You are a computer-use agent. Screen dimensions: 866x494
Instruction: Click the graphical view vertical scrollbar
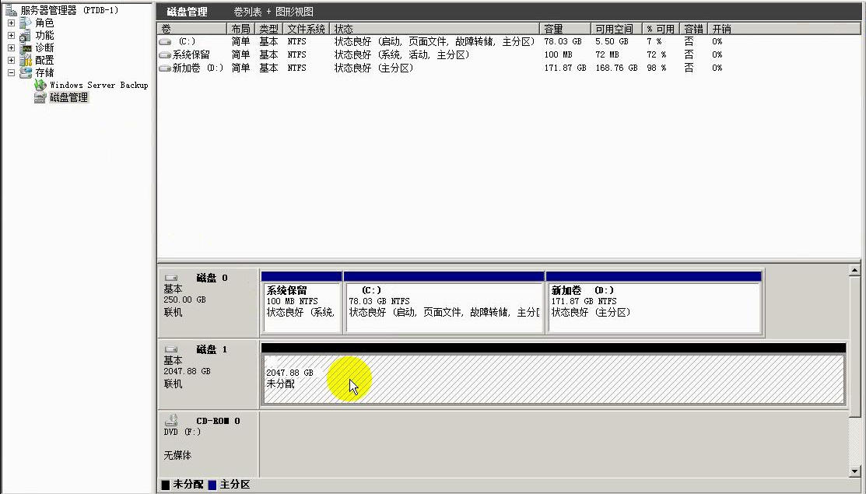(854, 335)
